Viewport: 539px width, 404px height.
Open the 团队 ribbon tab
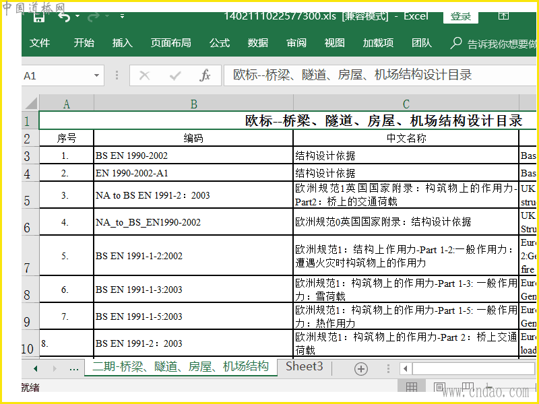pyautogui.click(x=422, y=43)
